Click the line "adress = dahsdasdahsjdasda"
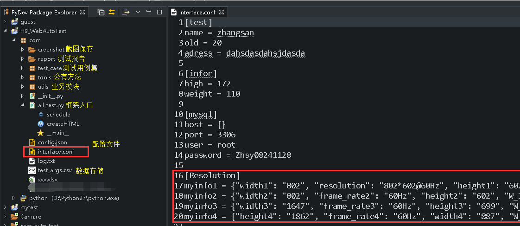 coord(245,53)
